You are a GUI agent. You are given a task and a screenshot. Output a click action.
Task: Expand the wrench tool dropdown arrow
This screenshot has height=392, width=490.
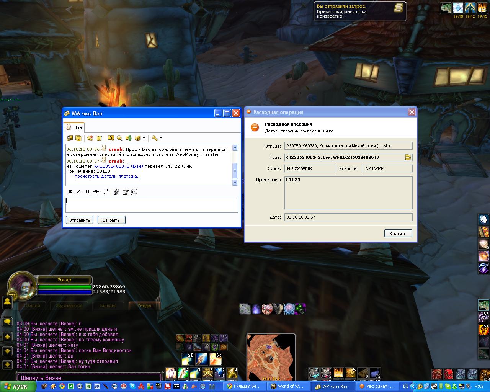pyautogui.click(x=161, y=138)
